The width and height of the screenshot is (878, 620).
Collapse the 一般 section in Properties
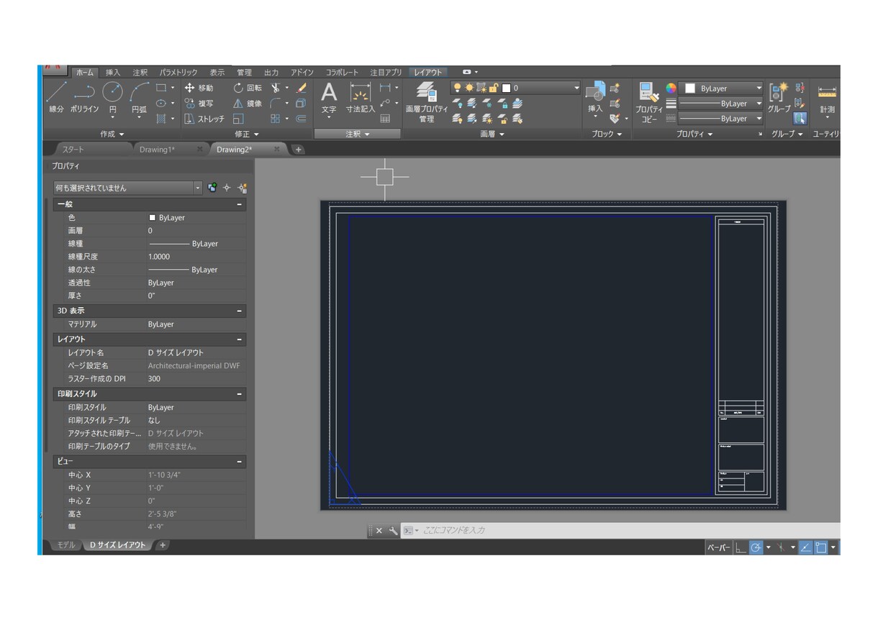click(x=239, y=205)
